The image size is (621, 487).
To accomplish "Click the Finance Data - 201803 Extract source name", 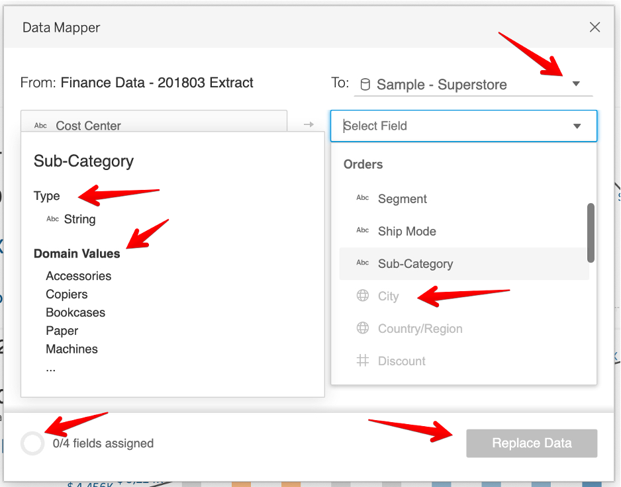I will click(x=157, y=83).
